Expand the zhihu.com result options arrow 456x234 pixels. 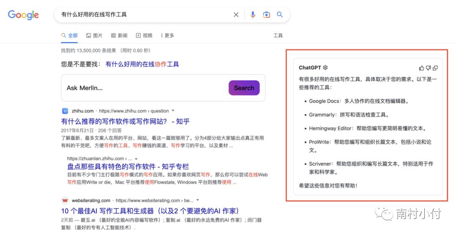173,111
